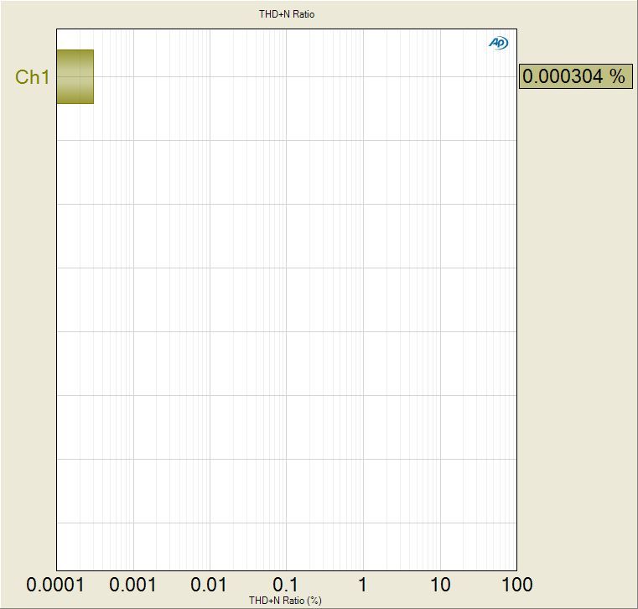638x609 pixels.
Task: Click the THD+N Ratio (%) axis label
Action: pyautogui.click(x=285, y=601)
